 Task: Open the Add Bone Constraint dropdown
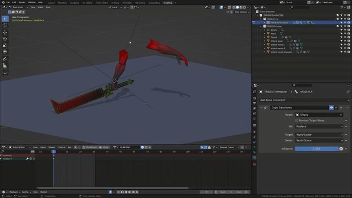(304, 100)
